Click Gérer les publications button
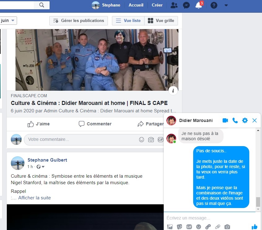Image resolution: width=262 pixels, height=230 pixels. click(78, 21)
